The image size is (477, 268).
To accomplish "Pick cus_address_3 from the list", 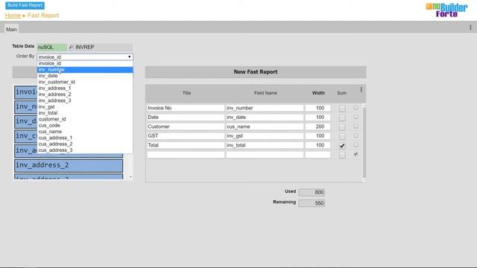I will pos(85,150).
